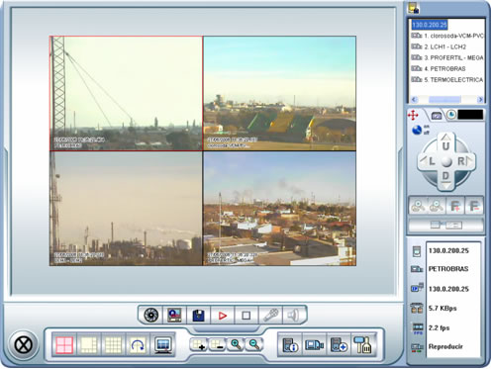
Task: Stop the video stream with the square button
Action: pyautogui.click(x=246, y=316)
